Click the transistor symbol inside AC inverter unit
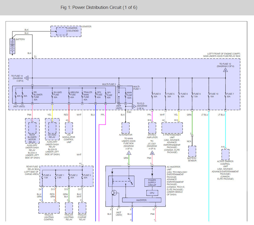 click(x=114, y=193)
